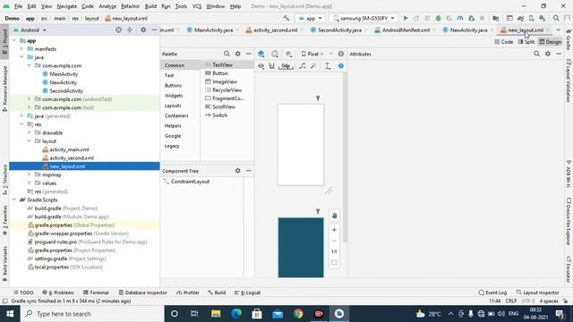Open Search Everywhere magnifier in top toolbar
This screenshot has width=573, height=322.
pos(556,18)
